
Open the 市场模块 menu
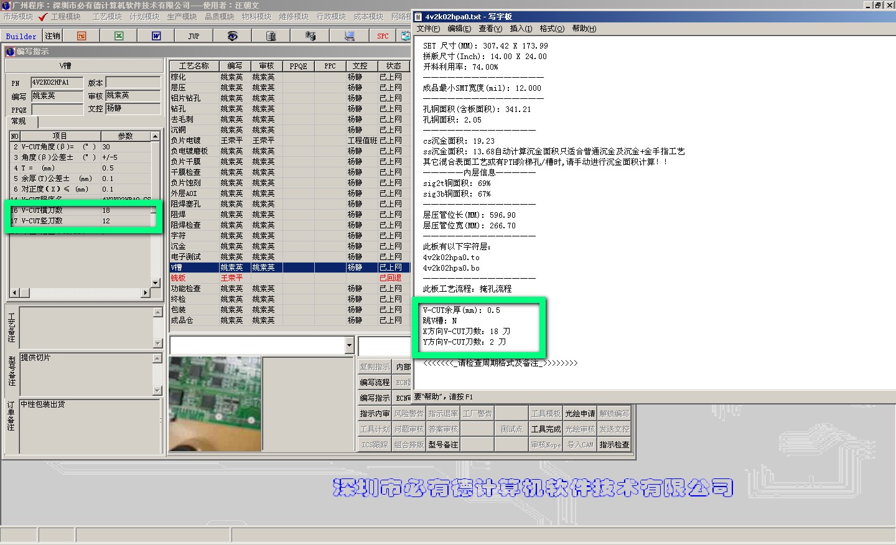tap(18, 17)
